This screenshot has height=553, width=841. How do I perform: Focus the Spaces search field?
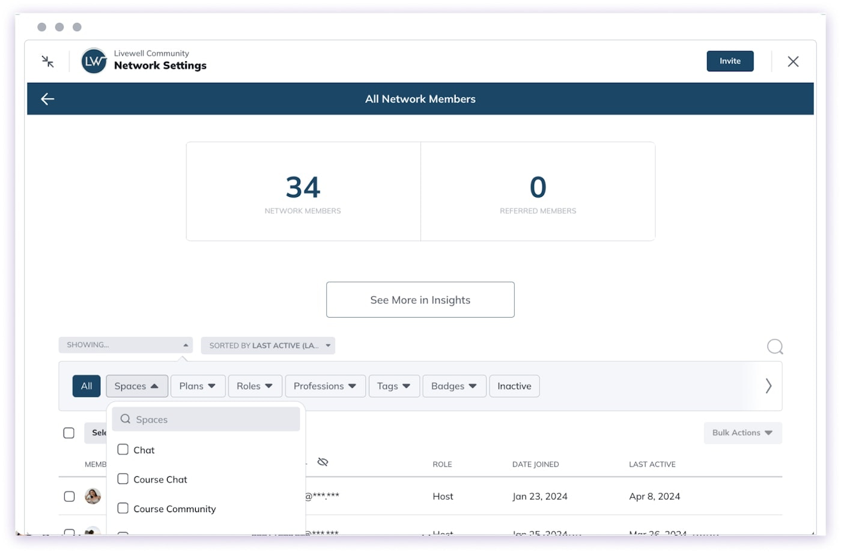coord(206,419)
